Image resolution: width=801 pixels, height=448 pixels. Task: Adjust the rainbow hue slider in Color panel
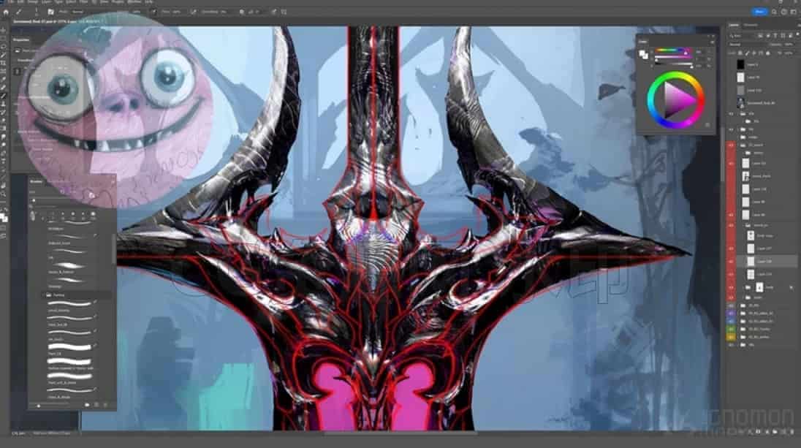(673, 50)
